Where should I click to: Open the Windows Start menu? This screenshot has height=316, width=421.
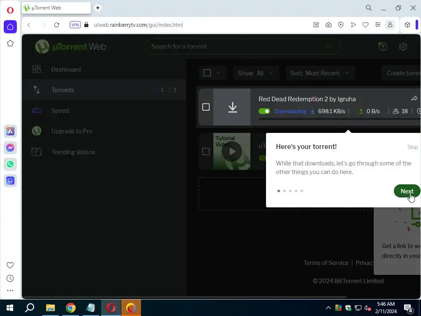(10, 308)
